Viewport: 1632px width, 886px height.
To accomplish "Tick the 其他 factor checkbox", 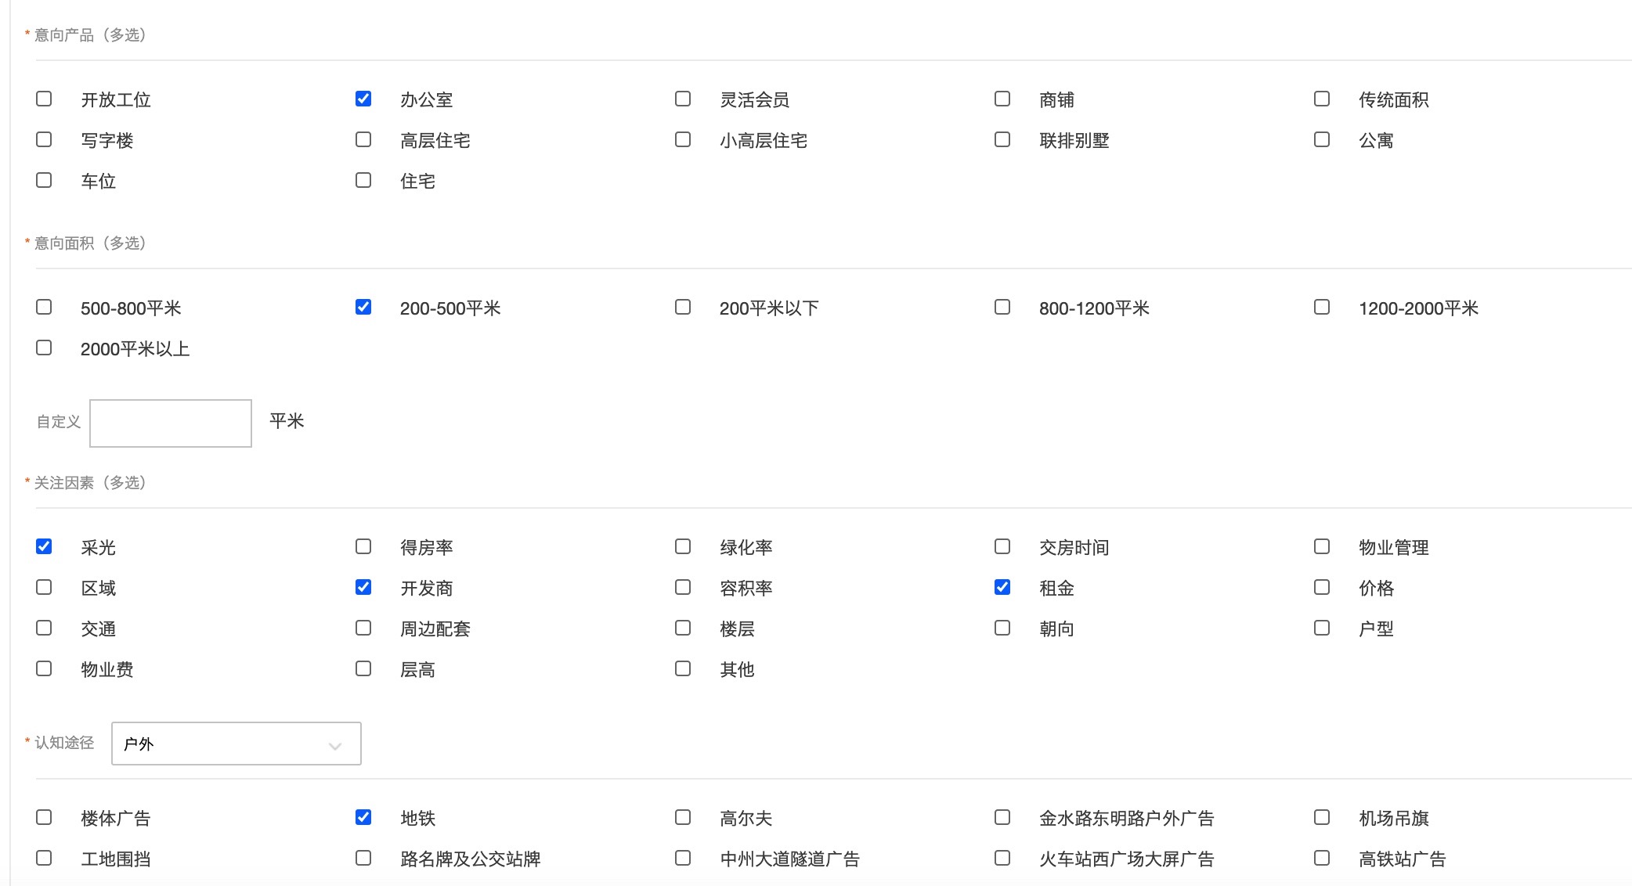I will [683, 669].
